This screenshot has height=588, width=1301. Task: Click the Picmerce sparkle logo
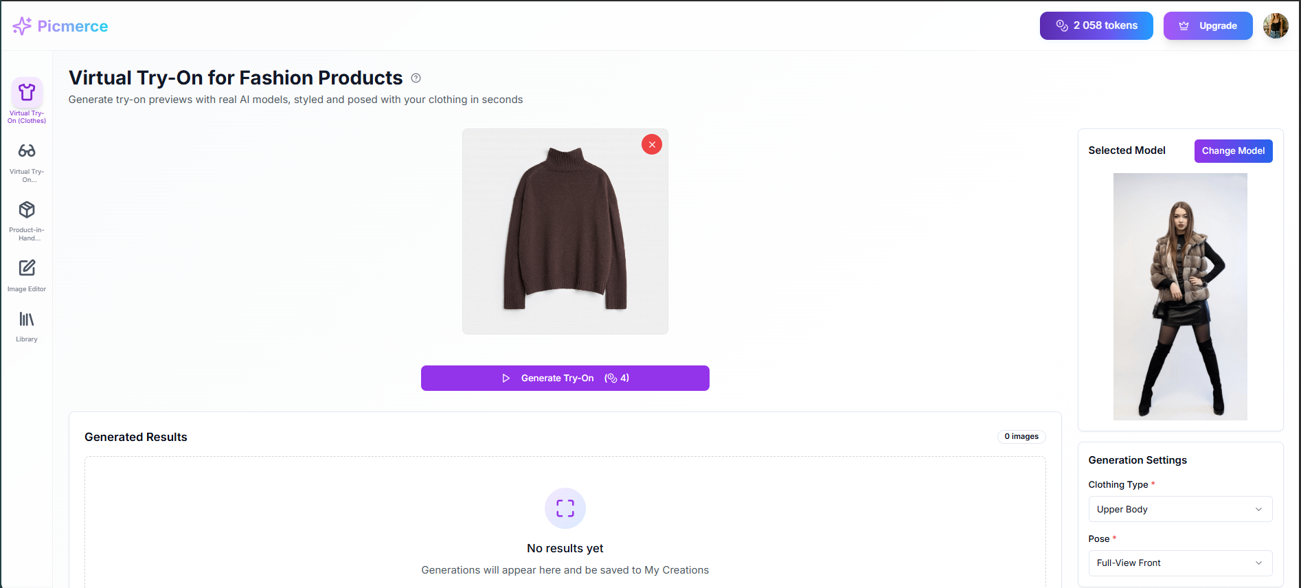click(x=21, y=25)
